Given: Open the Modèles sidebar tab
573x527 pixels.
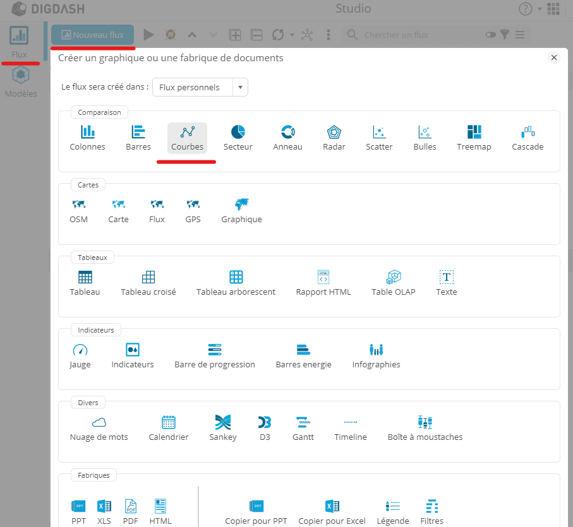Looking at the screenshot, I should tap(21, 82).
